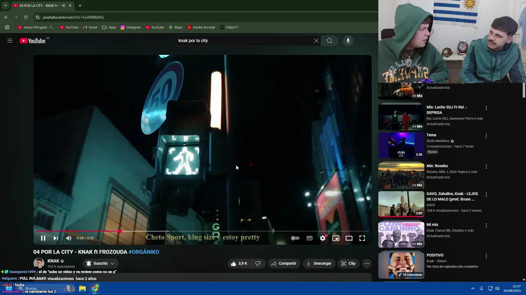Open the Fútbol11 bookmark
Viewport: 526px width, 295px height.
229,27
